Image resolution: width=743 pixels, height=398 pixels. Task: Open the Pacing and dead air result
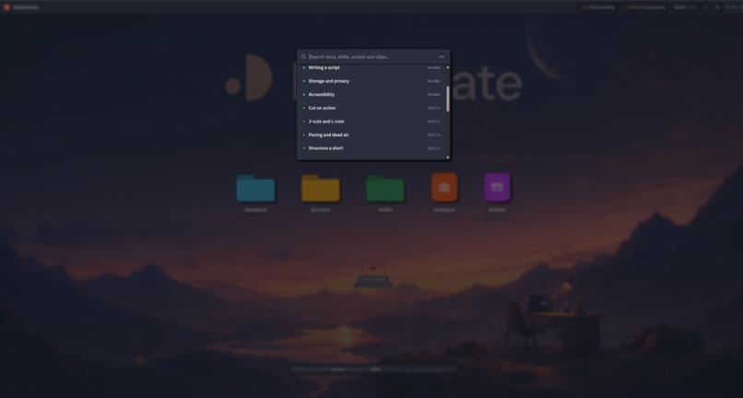(x=371, y=135)
